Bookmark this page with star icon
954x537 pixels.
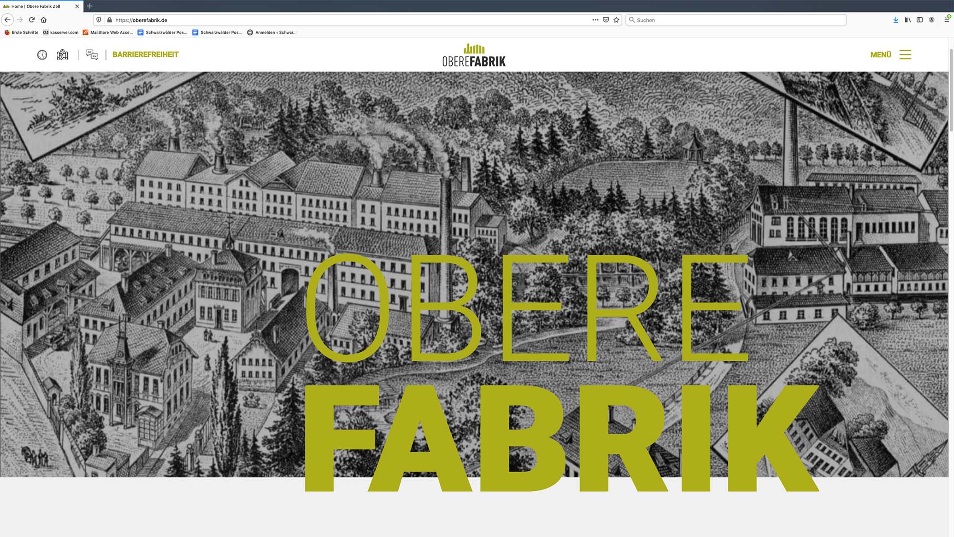(x=616, y=20)
